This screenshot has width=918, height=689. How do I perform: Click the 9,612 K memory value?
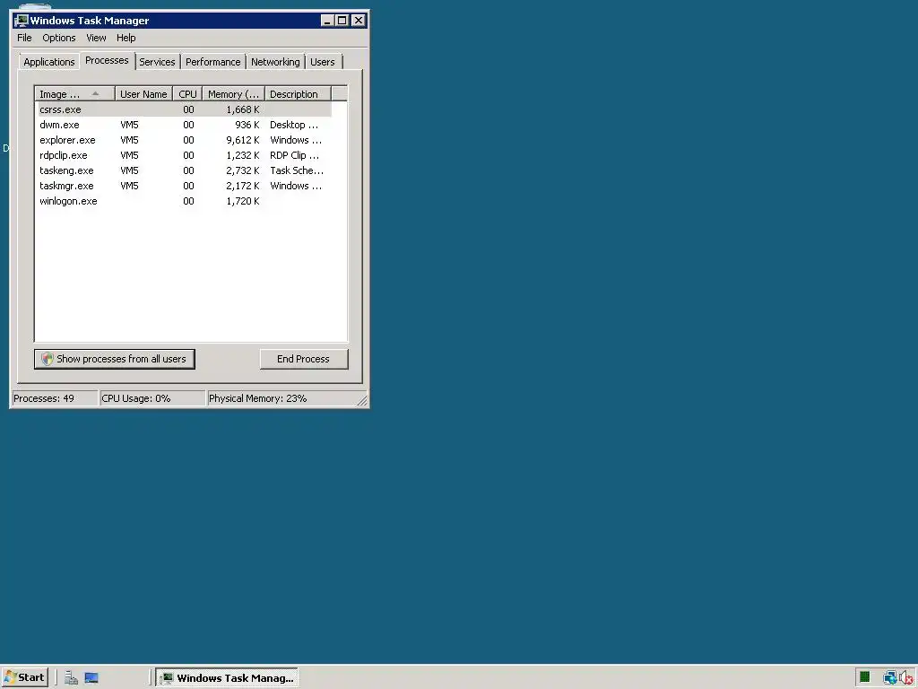click(242, 140)
